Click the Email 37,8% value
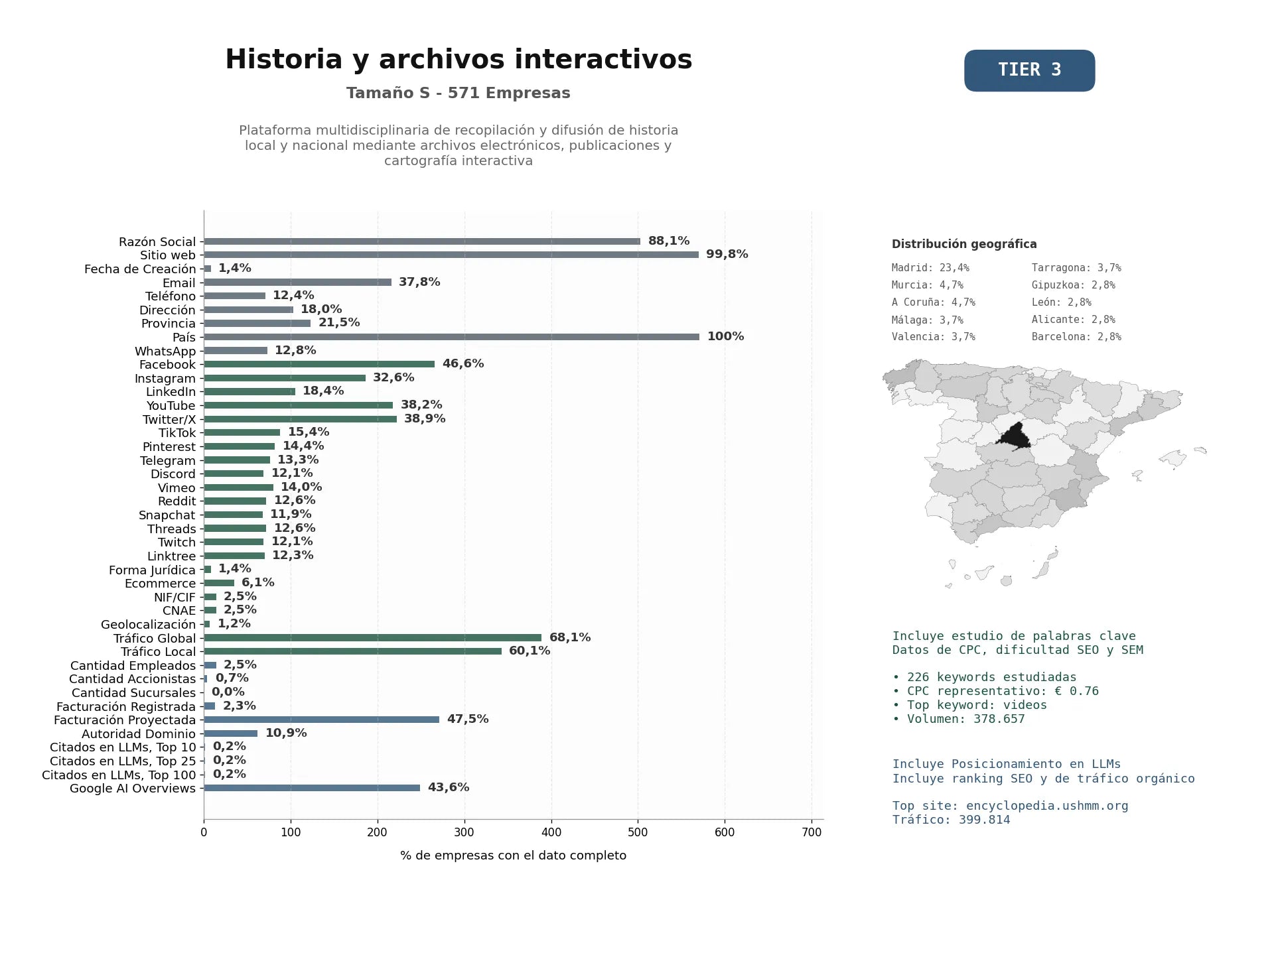 point(419,282)
